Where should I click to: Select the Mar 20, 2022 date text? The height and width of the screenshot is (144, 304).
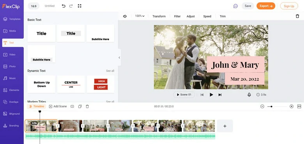tap(245, 79)
